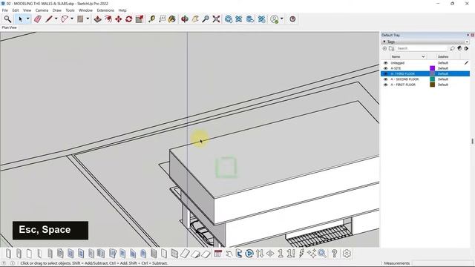Open the File menu
The image size is (475, 267).
point(5,10)
